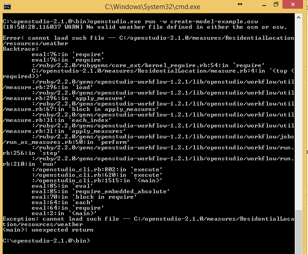Screen dimensions: 308x254
Task: Click the kernel_require.rb:54 backtrace line
Action: click(x=148, y=65)
